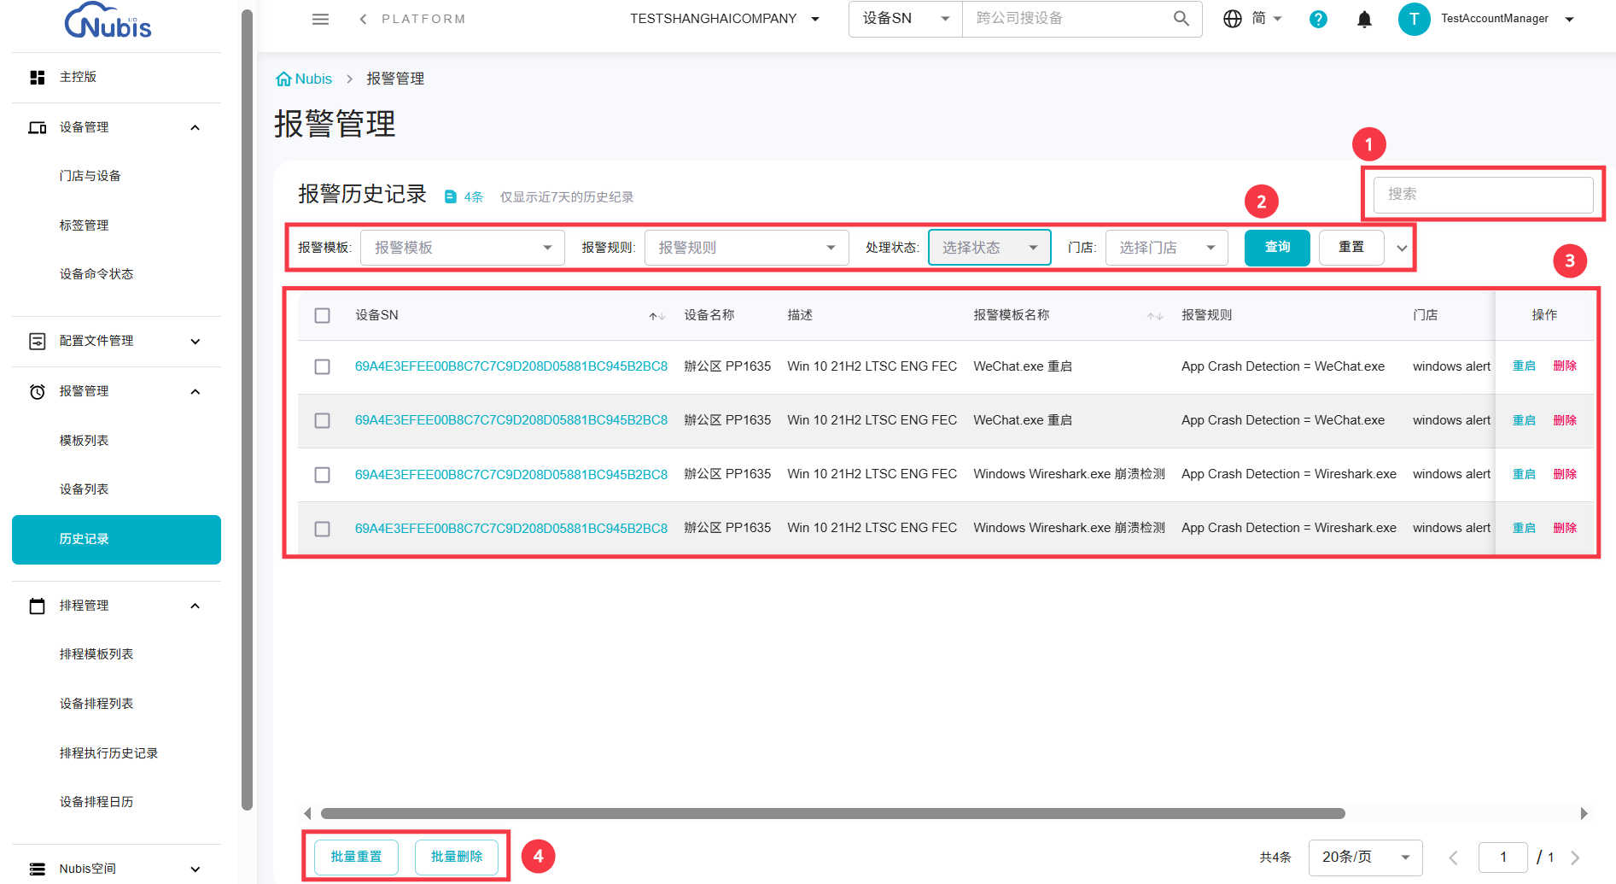The height and width of the screenshot is (884, 1616).
Task: Click the horizontal scrollbar left arrow
Action: pyautogui.click(x=307, y=813)
